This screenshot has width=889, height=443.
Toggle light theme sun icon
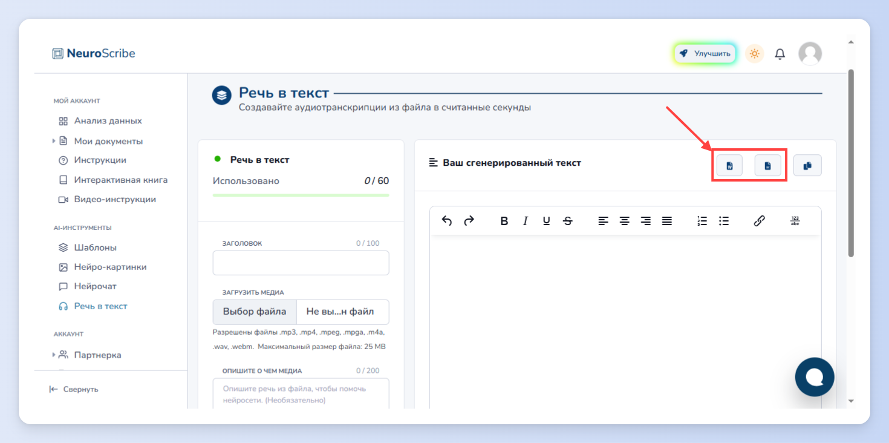754,53
